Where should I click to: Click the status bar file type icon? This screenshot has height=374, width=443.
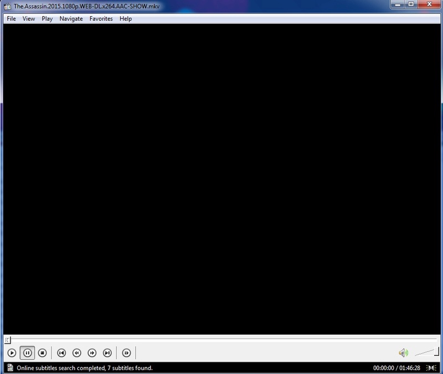click(x=10, y=368)
